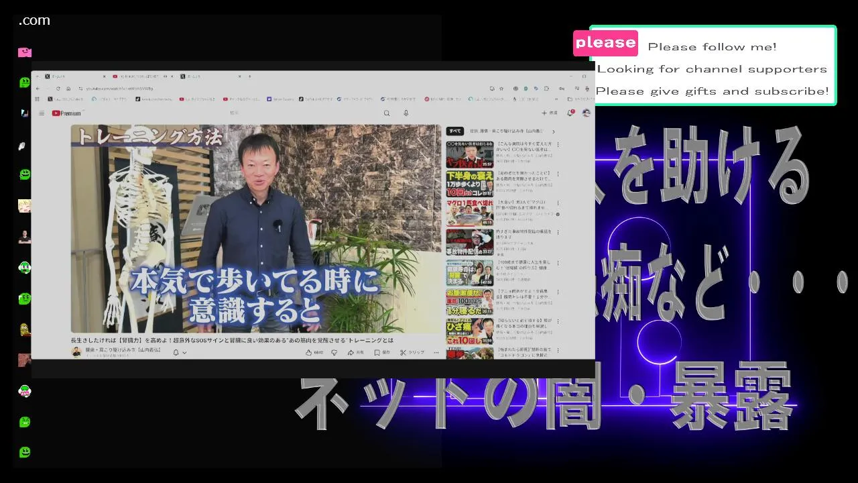Dislike the video with thumbs down
Image resolution: width=858 pixels, height=483 pixels.
[334, 352]
